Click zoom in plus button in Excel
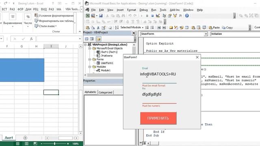260x146 pixels. pyautogui.click(x=68, y=144)
